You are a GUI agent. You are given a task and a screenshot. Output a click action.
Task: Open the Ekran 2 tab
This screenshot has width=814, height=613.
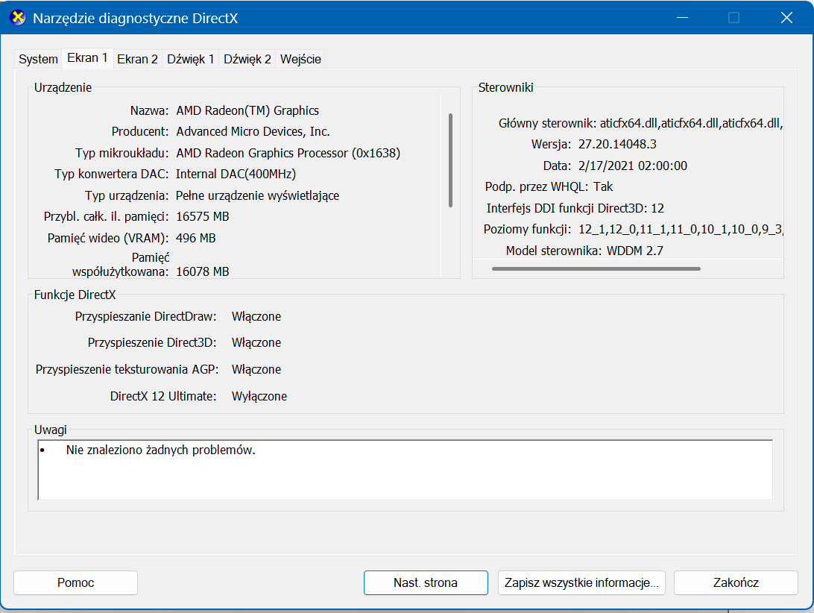(x=137, y=59)
